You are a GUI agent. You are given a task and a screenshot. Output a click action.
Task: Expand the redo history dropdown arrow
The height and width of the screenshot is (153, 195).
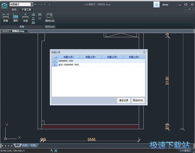(45, 4)
